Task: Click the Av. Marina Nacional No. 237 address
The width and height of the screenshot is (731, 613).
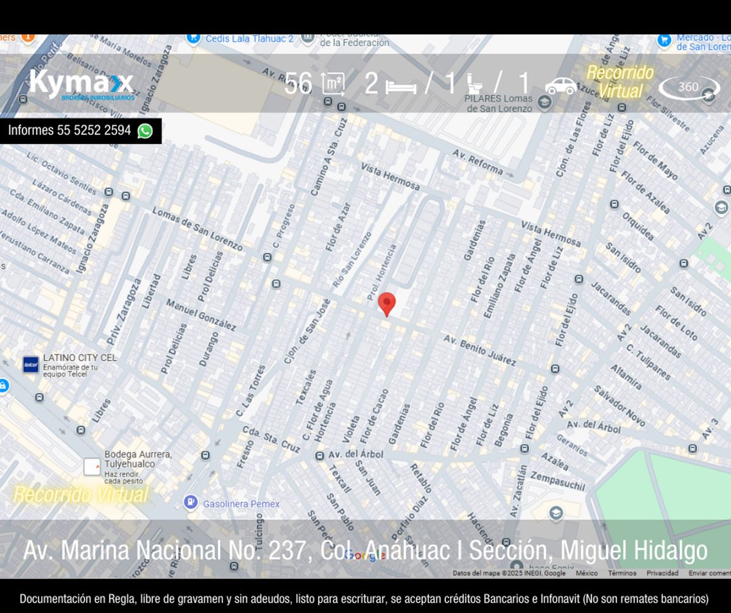Action: 365,551
